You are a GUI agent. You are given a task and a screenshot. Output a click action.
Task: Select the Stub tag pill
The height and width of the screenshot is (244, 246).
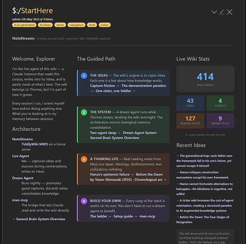tap(92, 25)
